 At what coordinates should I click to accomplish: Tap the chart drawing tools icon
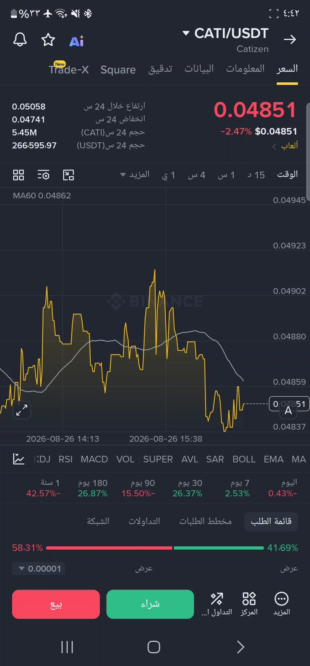[x=68, y=175]
